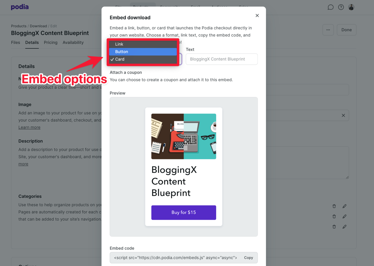Click the Text input showing BloggingX Content Blueprint
The width and height of the screenshot is (374, 266).
pyautogui.click(x=222, y=59)
